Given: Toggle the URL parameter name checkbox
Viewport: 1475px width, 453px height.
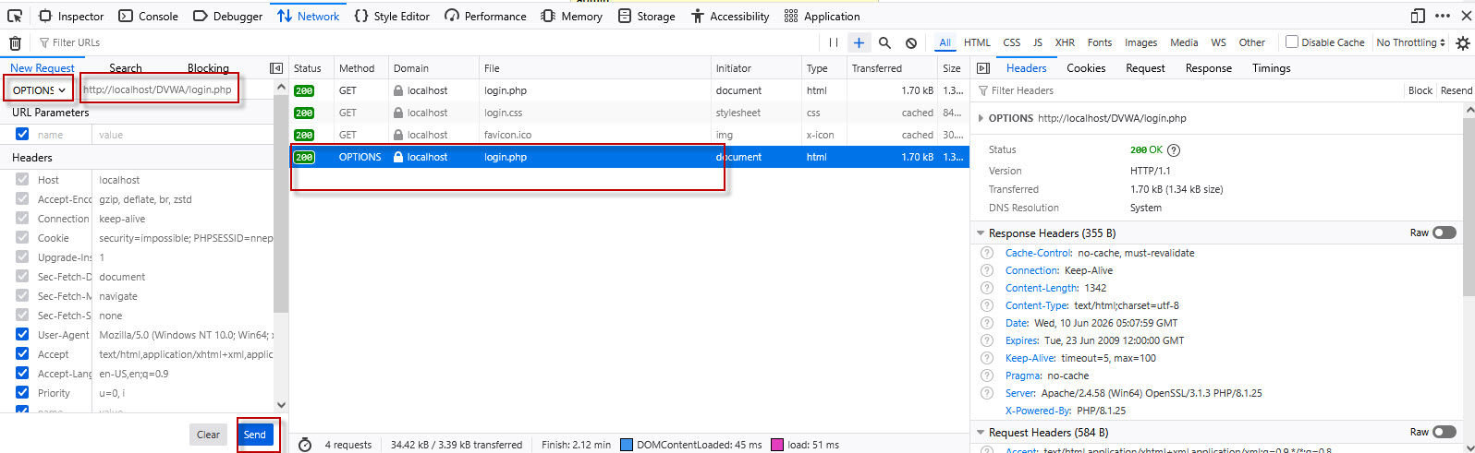Looking at the screenshot, I should 22,134.
